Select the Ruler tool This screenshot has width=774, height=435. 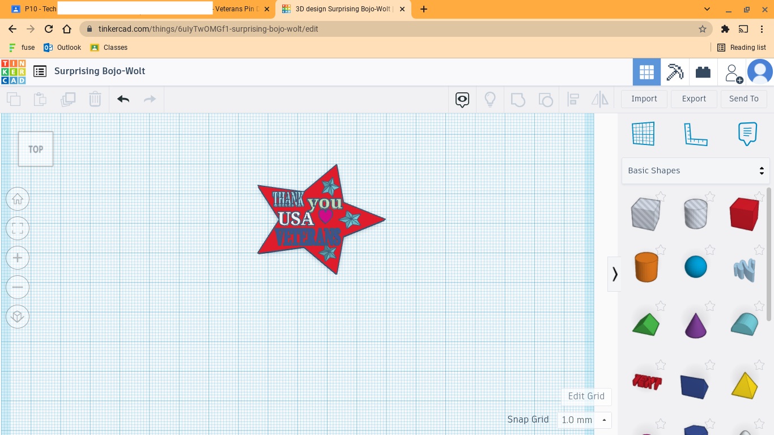(x=696, y=134)
